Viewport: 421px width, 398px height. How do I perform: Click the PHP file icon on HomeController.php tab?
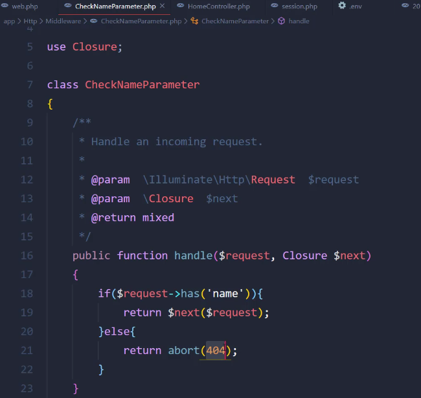[180, 6]
